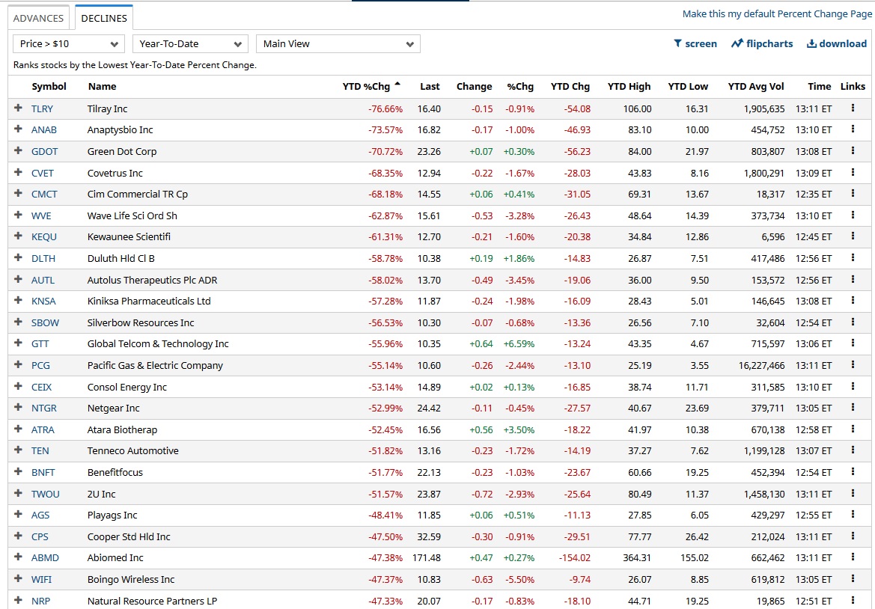Open links menu for TWOU row

(853, 494)
